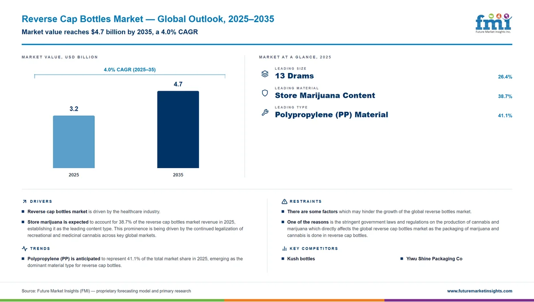
Task: Click the 'RESTRAINTS' section heading
Action: (x=306, y=201)
